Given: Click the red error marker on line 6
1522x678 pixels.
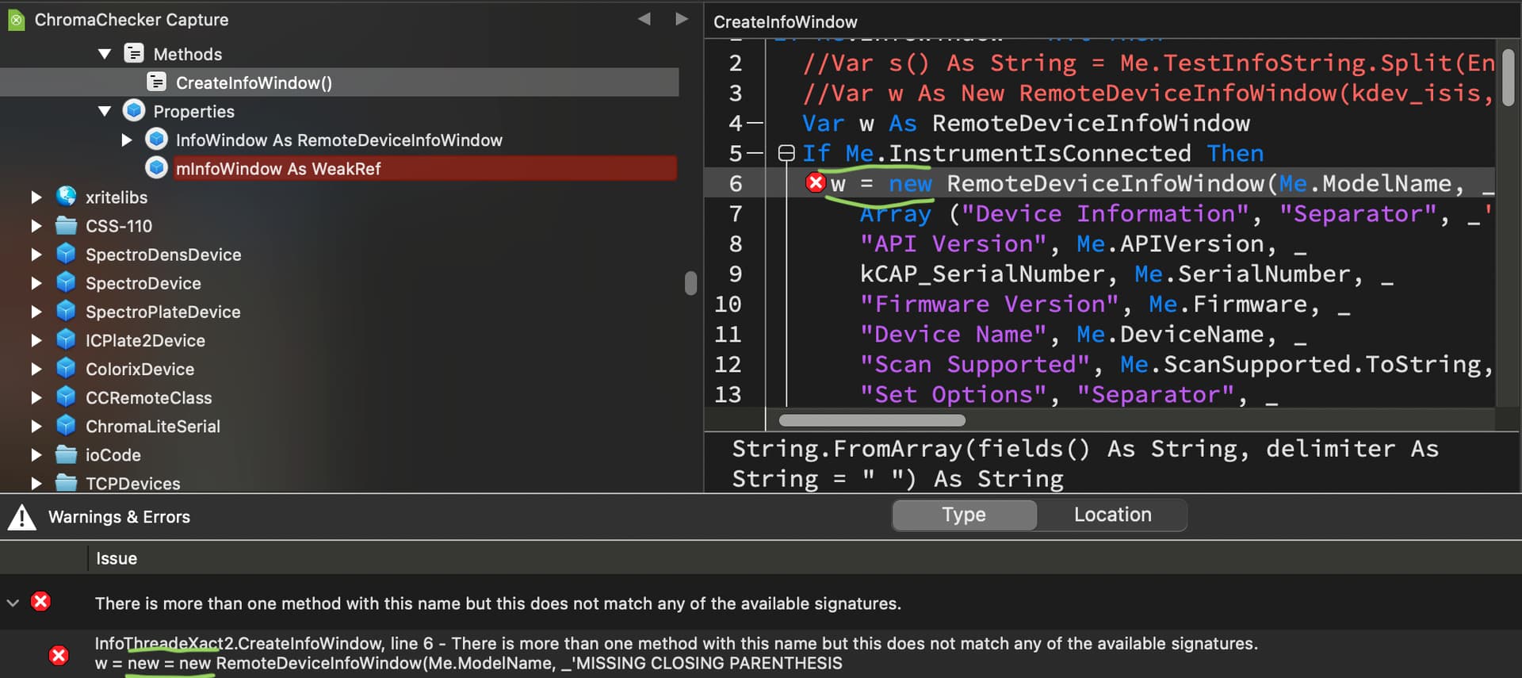Looking at the screenshot, I should 816,183.
